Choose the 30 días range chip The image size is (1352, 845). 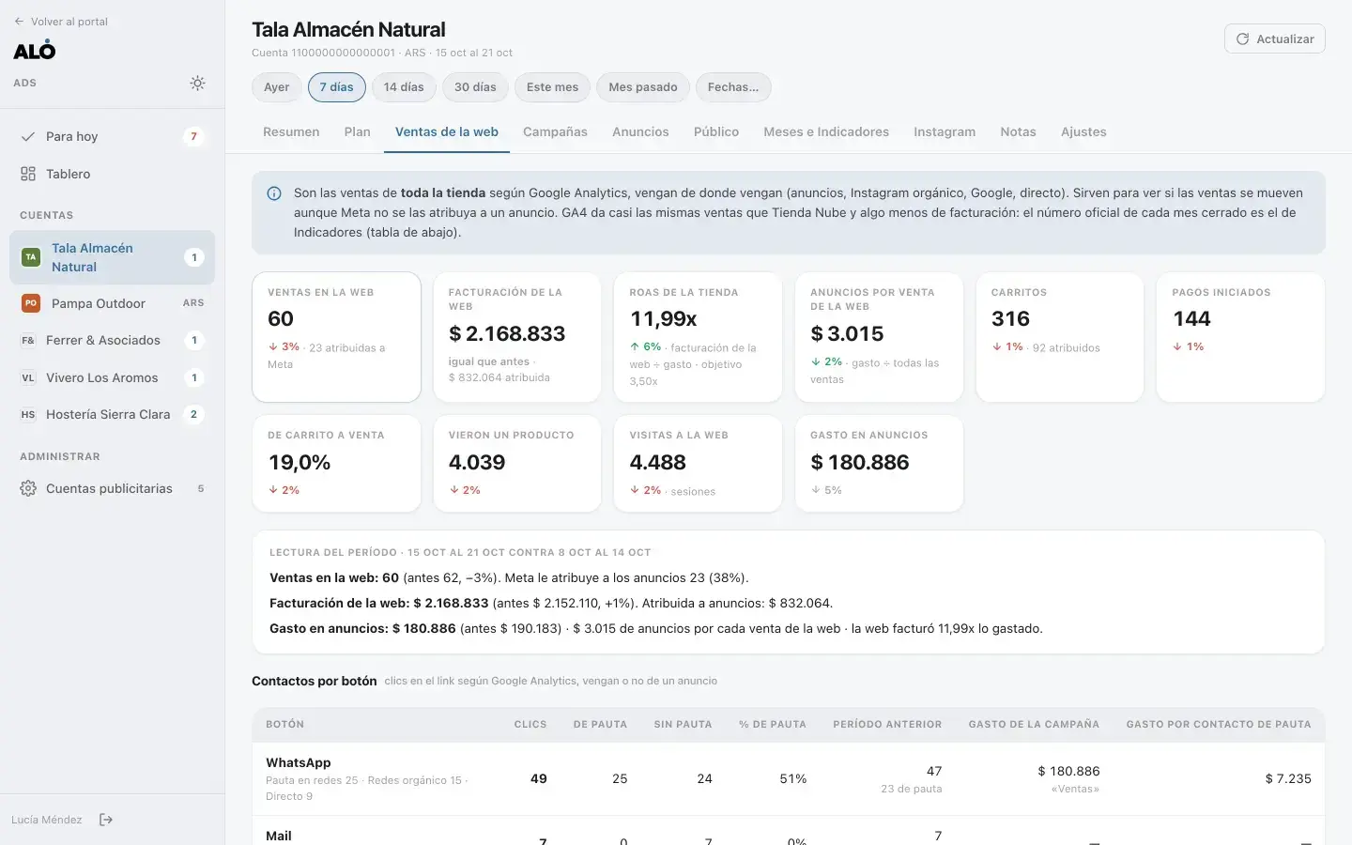pyautogui.click(x=475, y=87)
